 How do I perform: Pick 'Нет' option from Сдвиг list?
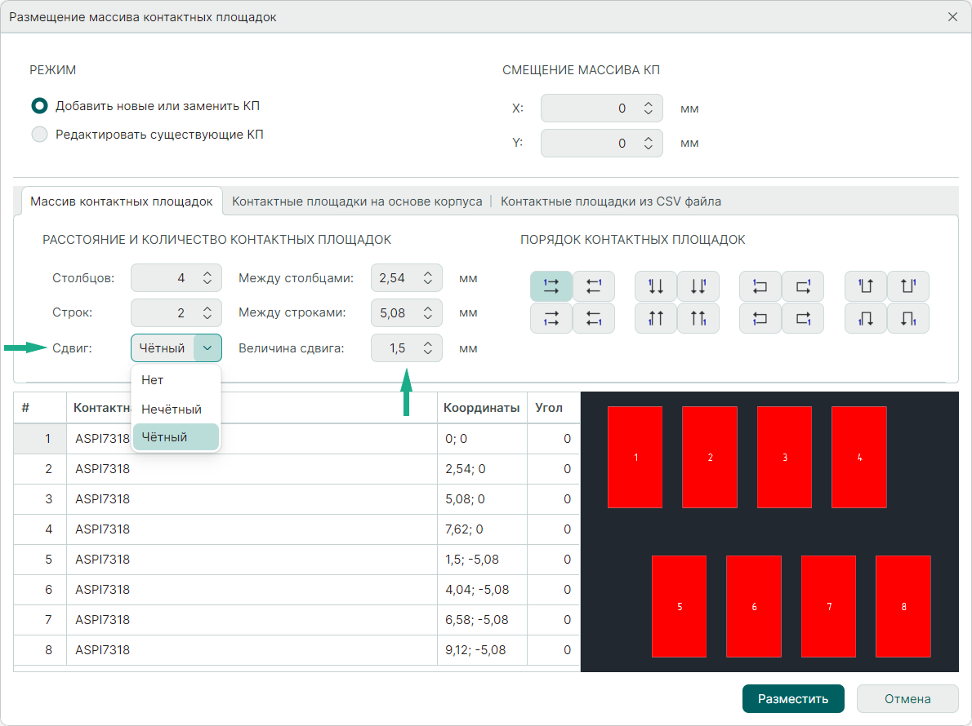tap(153, 380)
